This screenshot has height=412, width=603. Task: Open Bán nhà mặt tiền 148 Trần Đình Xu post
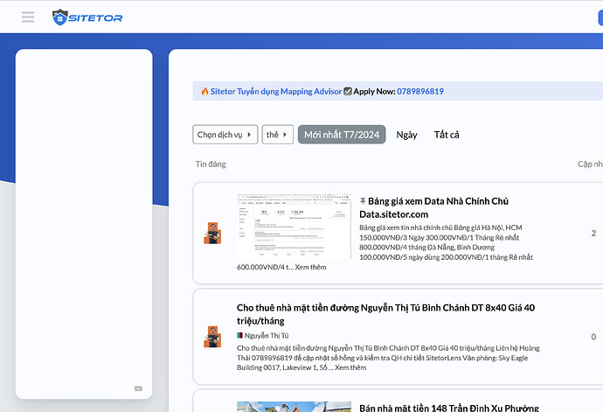click(449, 408)
